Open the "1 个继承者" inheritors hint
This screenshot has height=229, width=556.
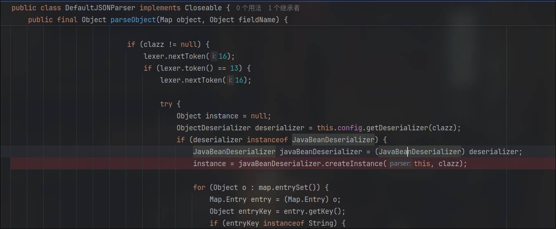pos(284,8)
